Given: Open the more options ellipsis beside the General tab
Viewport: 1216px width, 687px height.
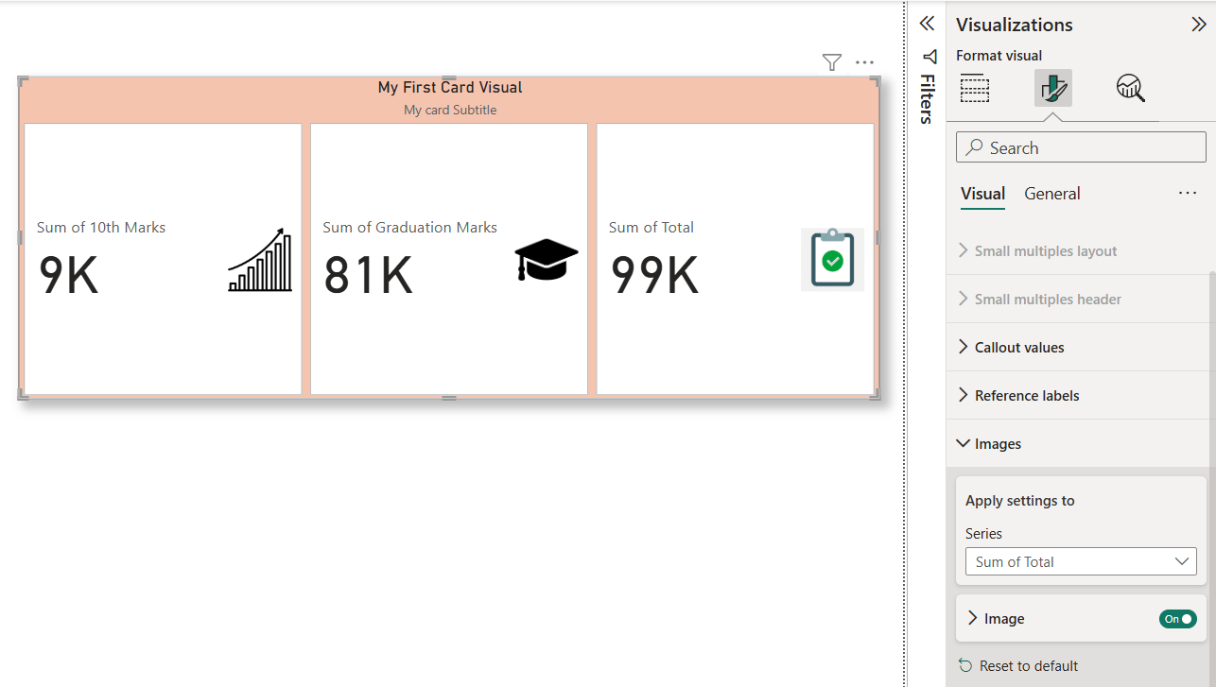Looking at the screenshot, I should click(1188, 193).
